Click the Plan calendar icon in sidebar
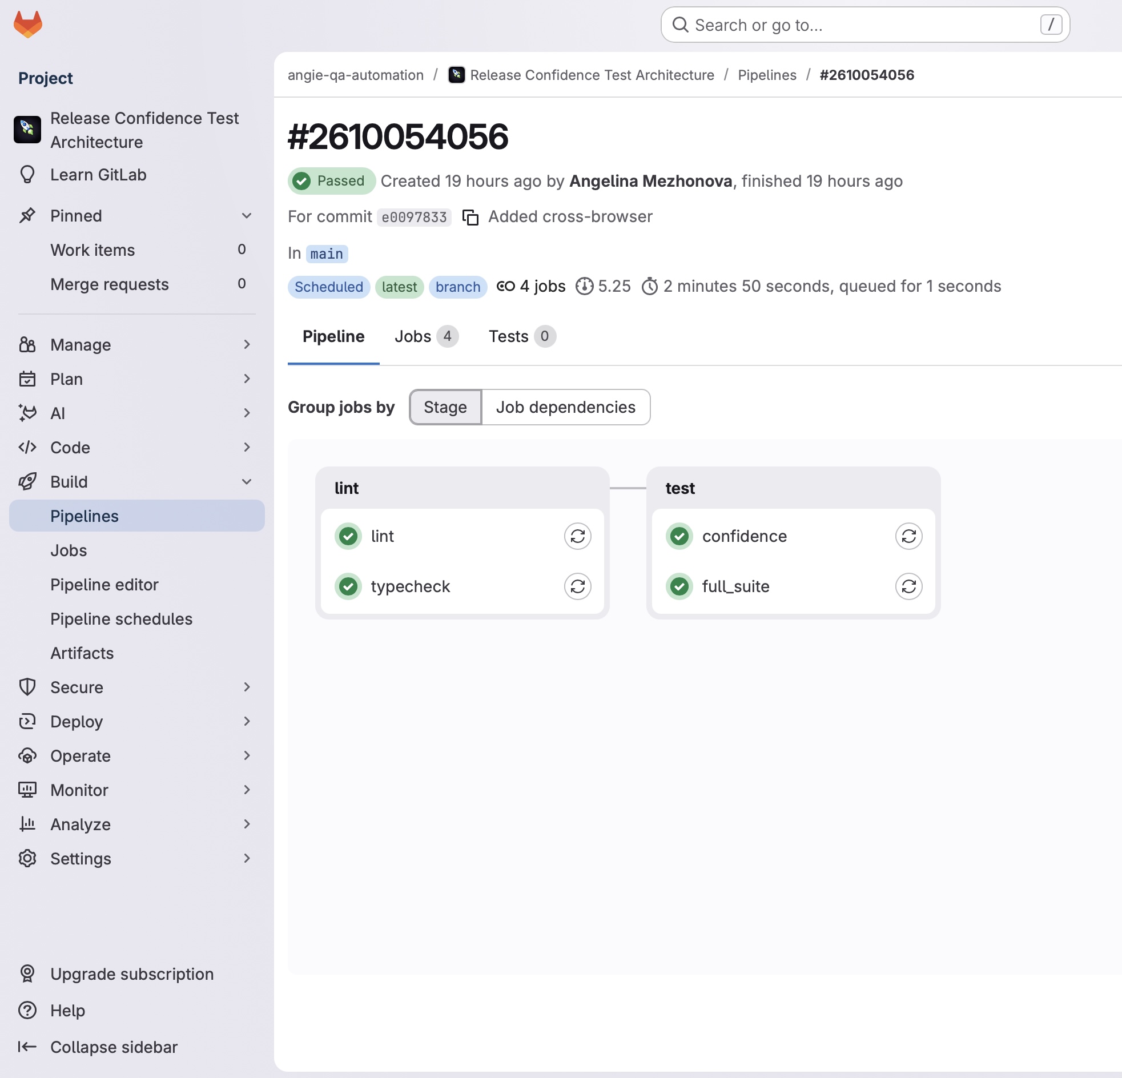The height and width of the screenshot is (1078, 1122). point(27,379)
